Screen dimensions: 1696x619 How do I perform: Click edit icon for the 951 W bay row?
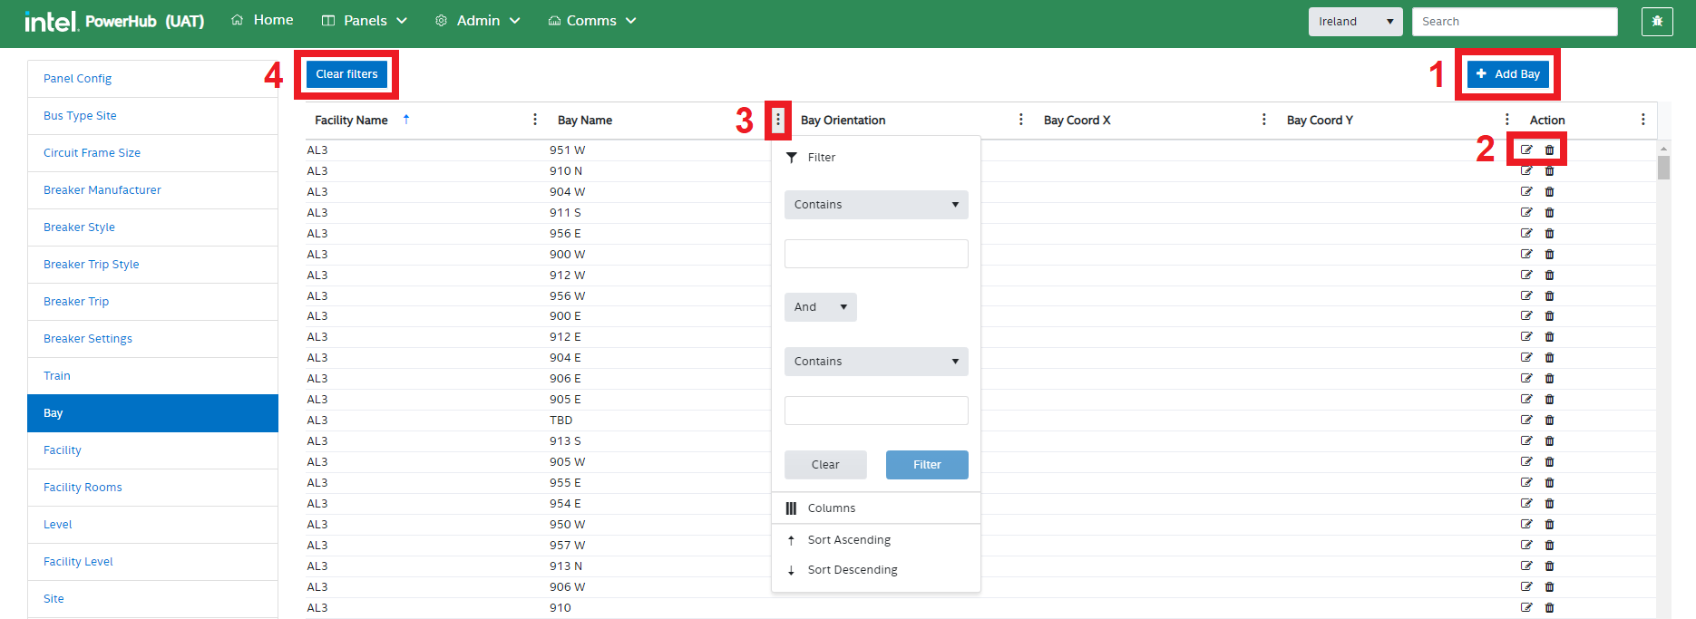tap(1526, 150)
